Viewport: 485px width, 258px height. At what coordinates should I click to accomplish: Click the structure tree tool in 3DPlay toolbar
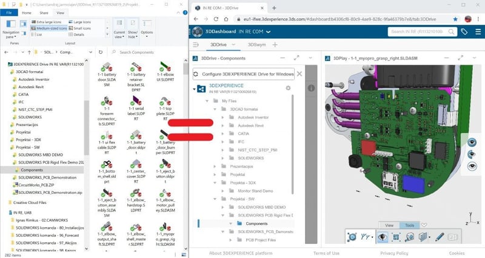tap(366, 237)
